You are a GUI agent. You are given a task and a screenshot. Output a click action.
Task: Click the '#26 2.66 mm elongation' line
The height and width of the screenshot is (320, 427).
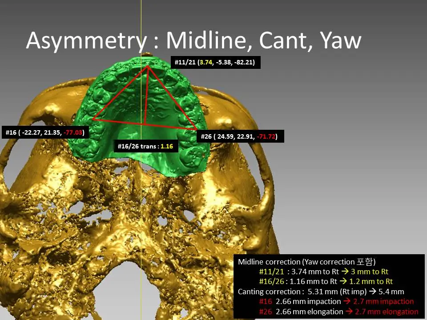[x=338, y=312]
